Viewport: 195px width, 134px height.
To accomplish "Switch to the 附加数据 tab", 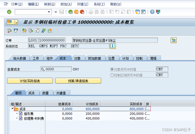I will point(94,58).
